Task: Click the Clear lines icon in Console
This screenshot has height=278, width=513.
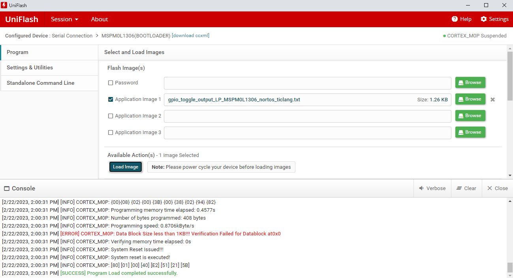Action: coord(459,188)
